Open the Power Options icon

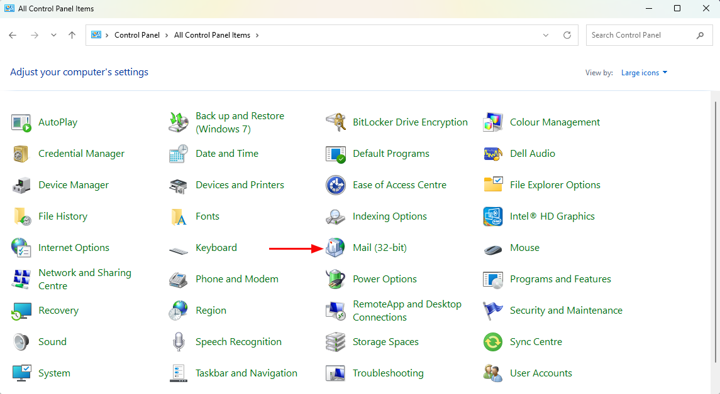click(x=336, y=279)
